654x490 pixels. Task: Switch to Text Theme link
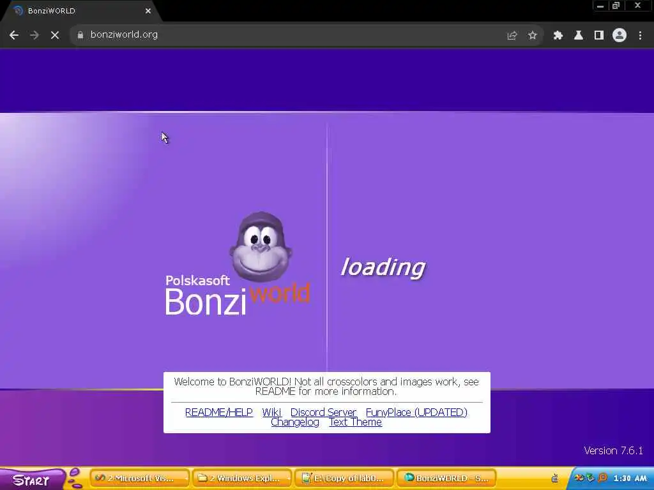(355, 422)
